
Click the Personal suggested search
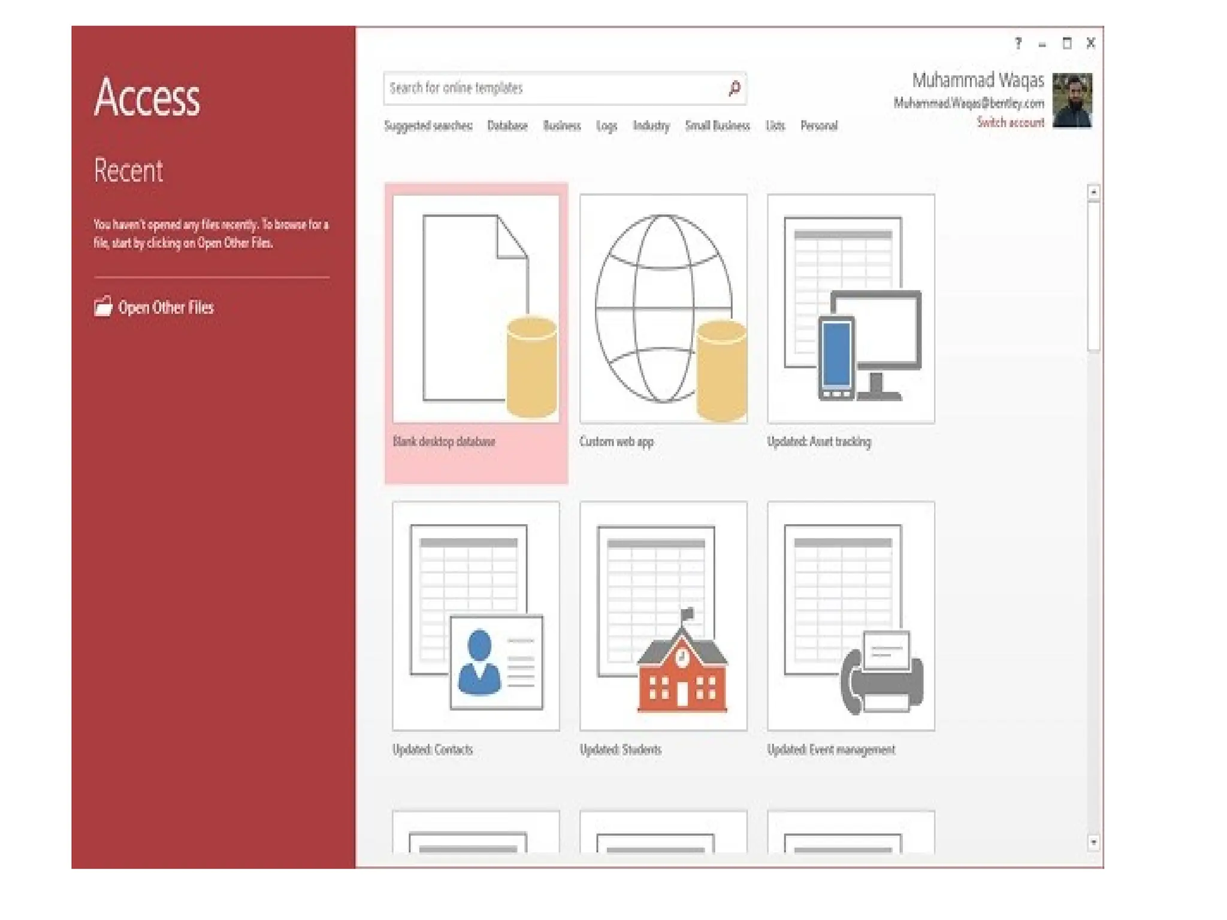click(818, 126)
